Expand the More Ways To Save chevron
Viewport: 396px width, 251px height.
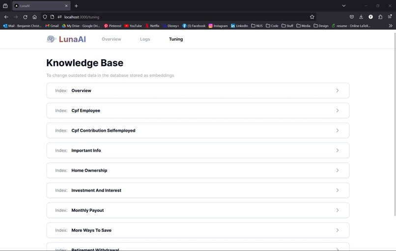coord(338,230)
